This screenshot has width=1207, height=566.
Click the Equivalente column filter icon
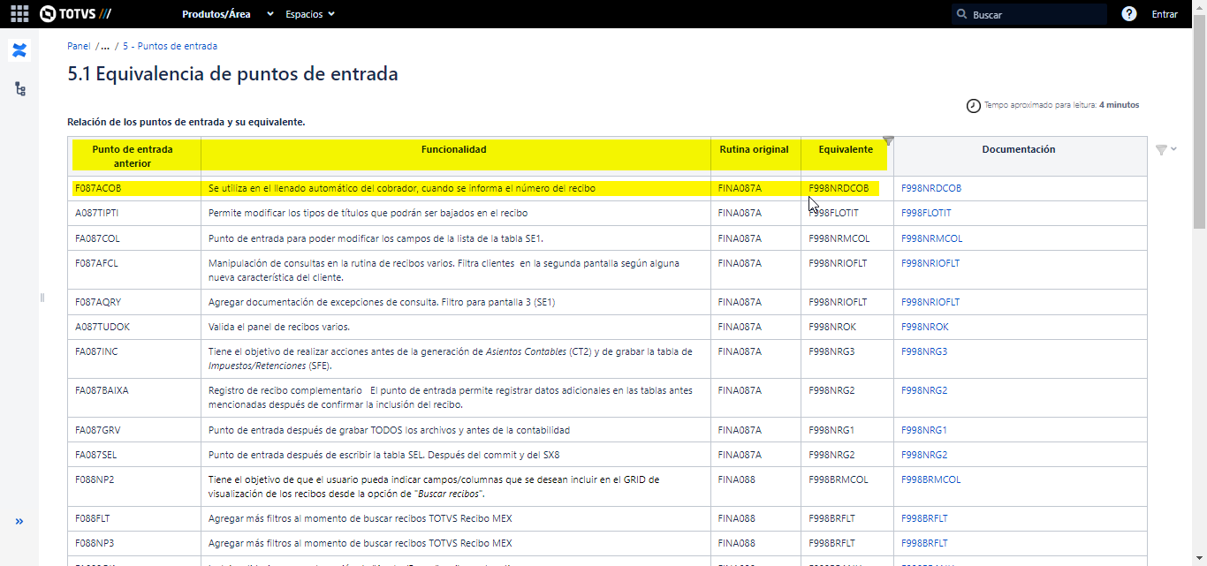coord(888,141)
